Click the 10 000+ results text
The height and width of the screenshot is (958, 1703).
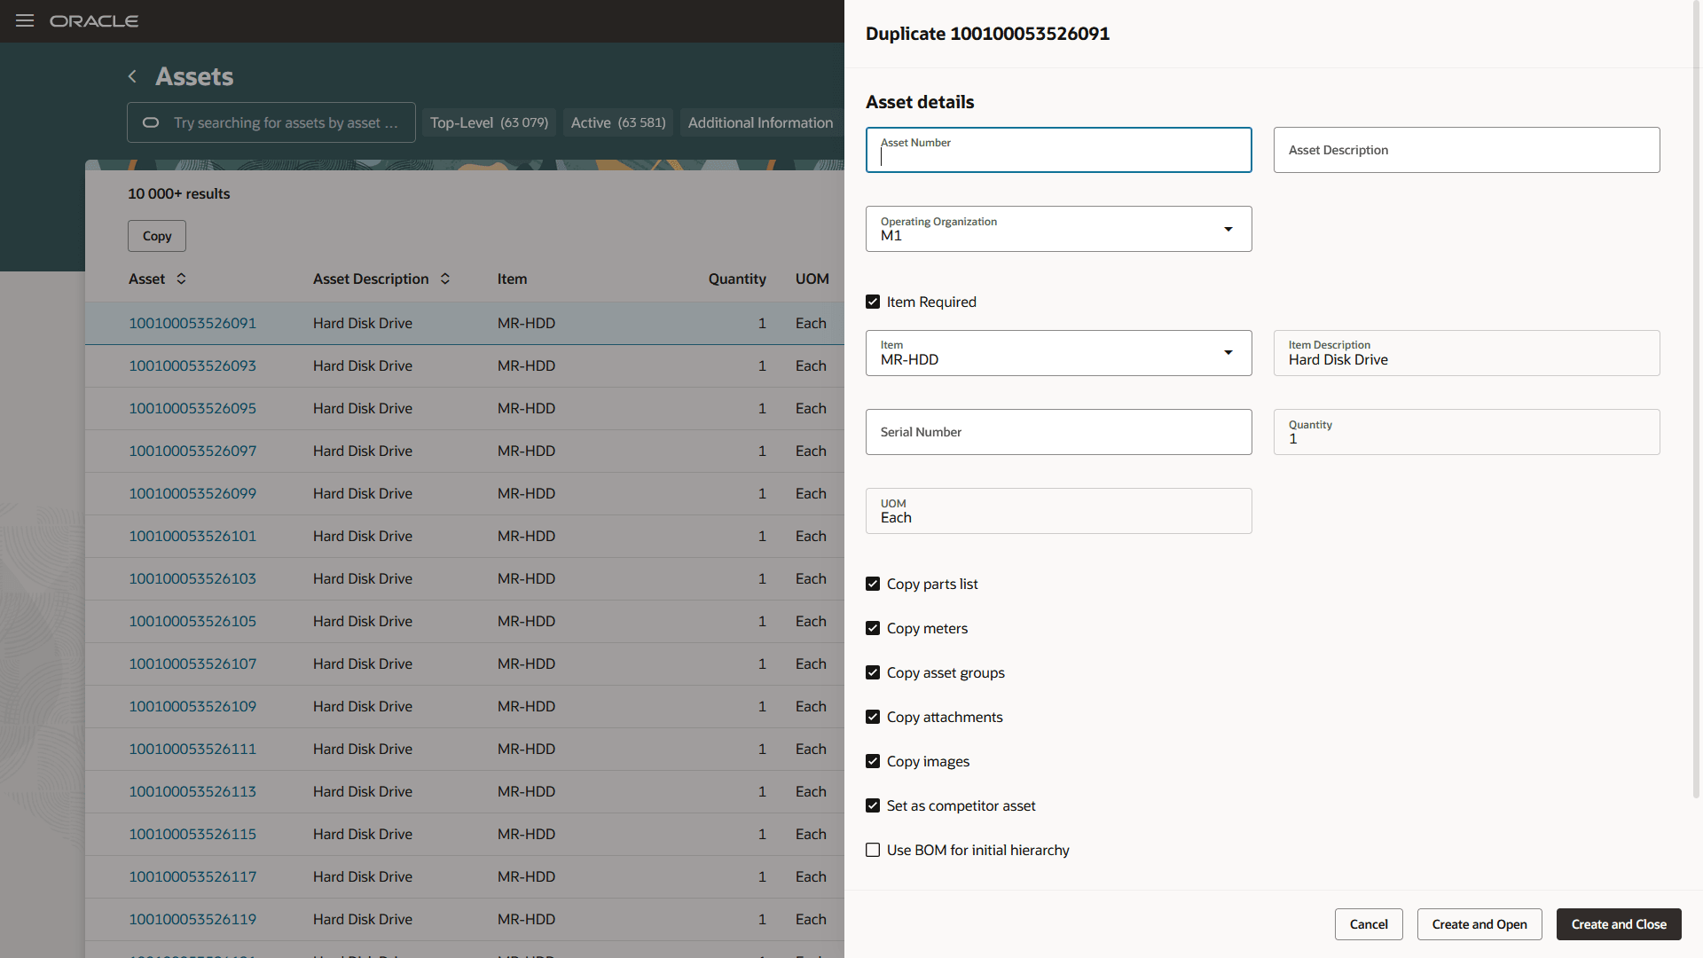[178, 193]
